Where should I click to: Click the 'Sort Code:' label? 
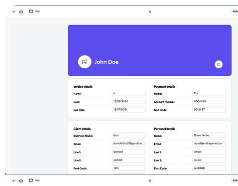tap(160, 110)
